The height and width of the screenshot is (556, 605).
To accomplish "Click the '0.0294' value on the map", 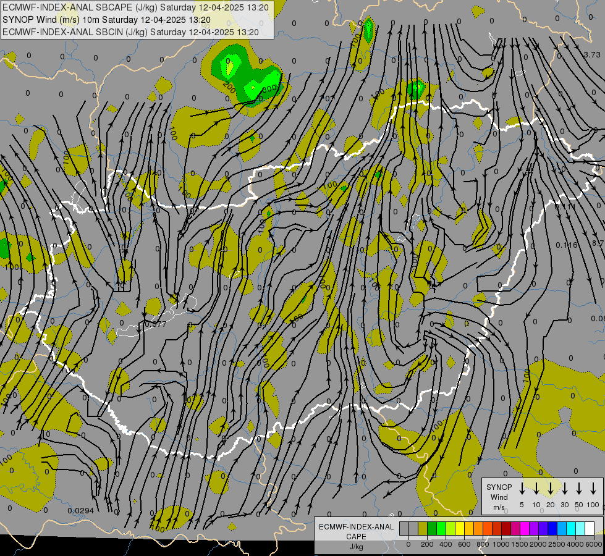I will [80, 510].
